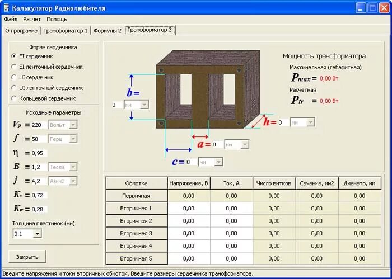Click the induction B input field

click(x=39, y=167)
